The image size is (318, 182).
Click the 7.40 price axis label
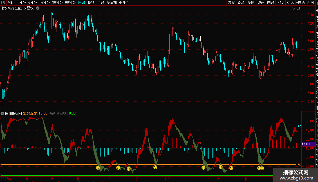coord(310,15)
